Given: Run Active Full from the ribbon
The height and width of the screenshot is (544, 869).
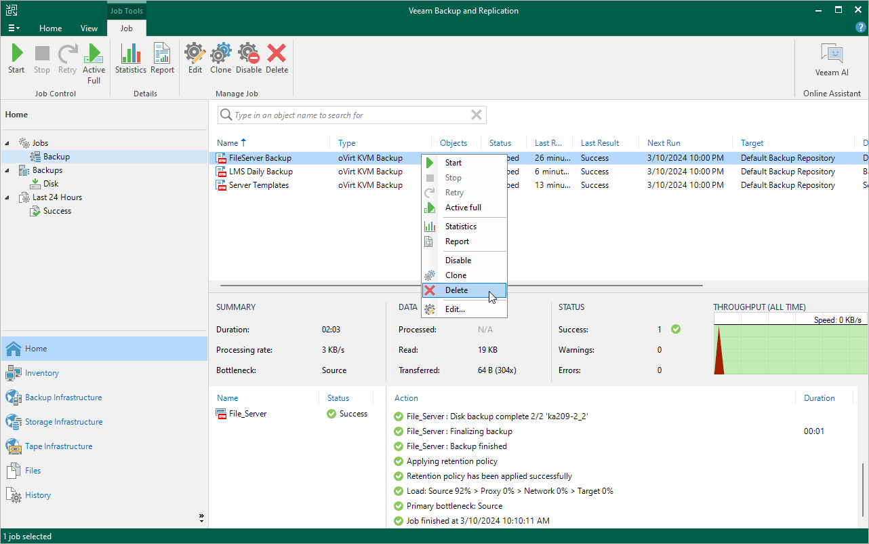Looking at the screenshot, I should tap(94, 64).
